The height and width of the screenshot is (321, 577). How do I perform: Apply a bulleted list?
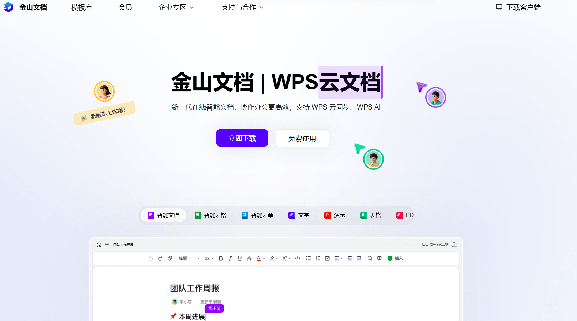(309, 258)
